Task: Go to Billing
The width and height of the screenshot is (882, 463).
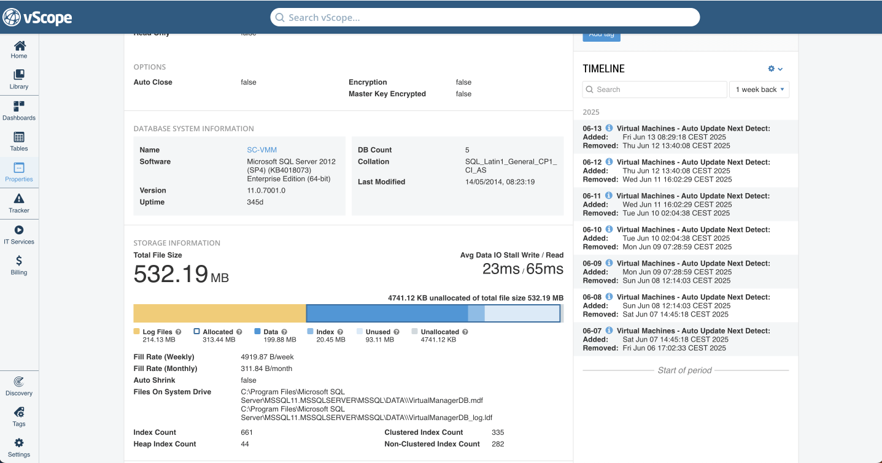Action: click(x=19, y=266)
